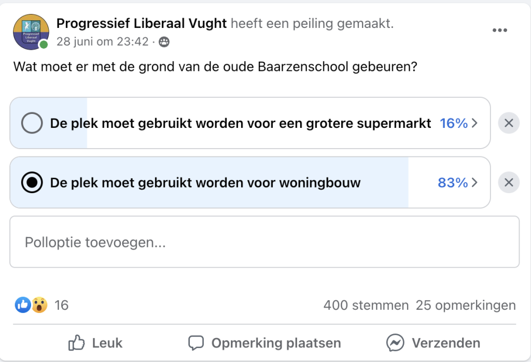This screenshot has width=531, height=362.
Task: Click the Messenger icon beside Verzenden
Action: tap(395, 343)
